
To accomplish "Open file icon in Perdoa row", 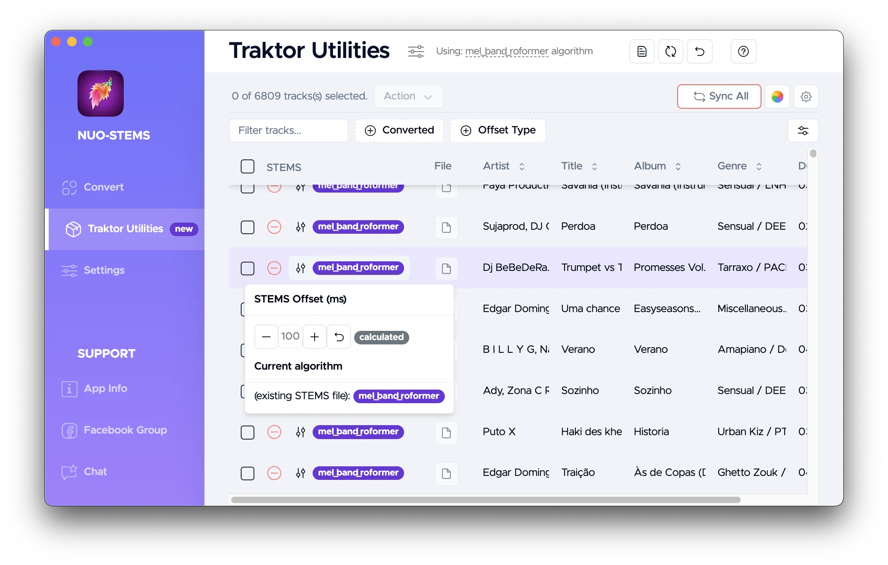I will (446, 228).
